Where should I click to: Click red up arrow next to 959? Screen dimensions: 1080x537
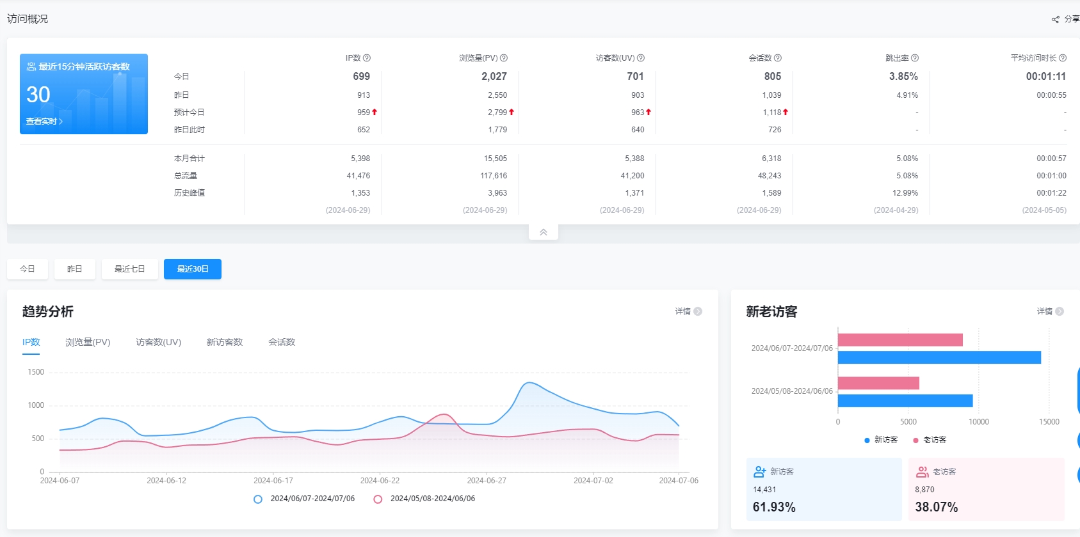click(375, 112)
